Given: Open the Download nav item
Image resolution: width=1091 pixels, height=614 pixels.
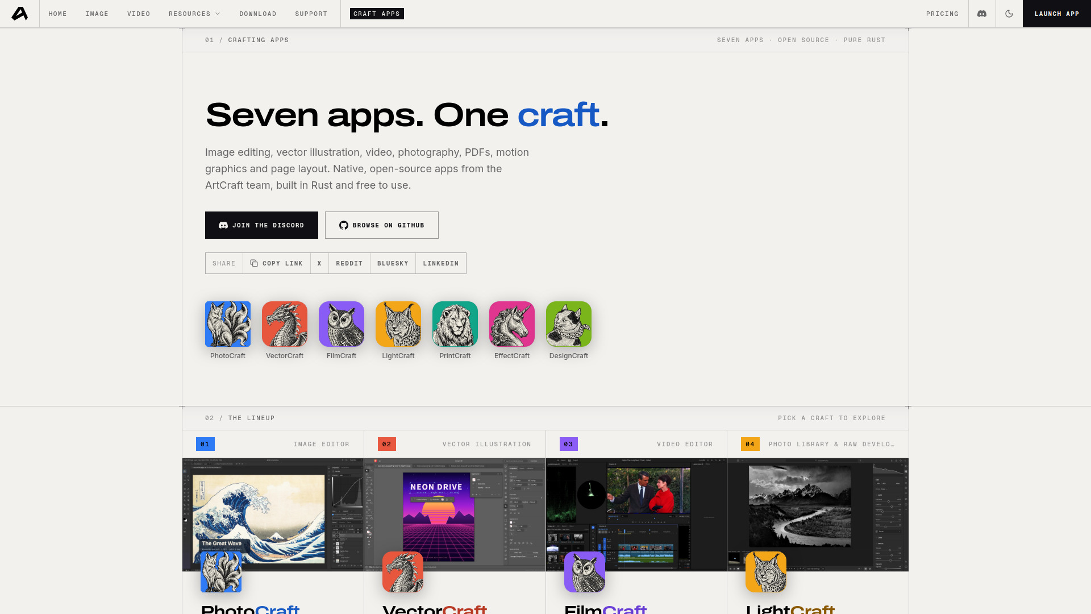Looking at the screenshot, I should pos(258,14).
